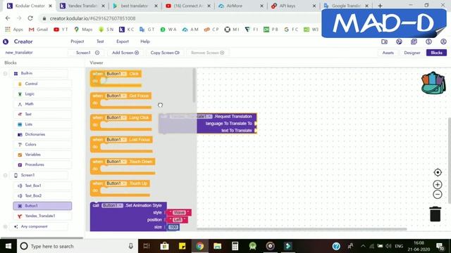Select the Math blocks category
The height and width of the screenshot is (253, 451).
[x=42, y=104]
